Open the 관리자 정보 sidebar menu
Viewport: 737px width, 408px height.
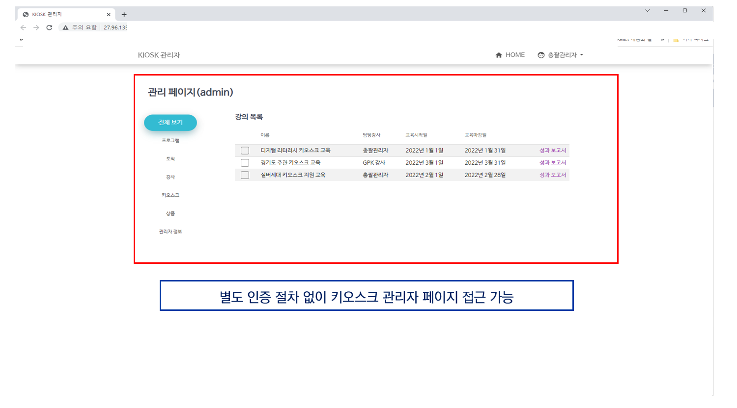click(170, 231)
